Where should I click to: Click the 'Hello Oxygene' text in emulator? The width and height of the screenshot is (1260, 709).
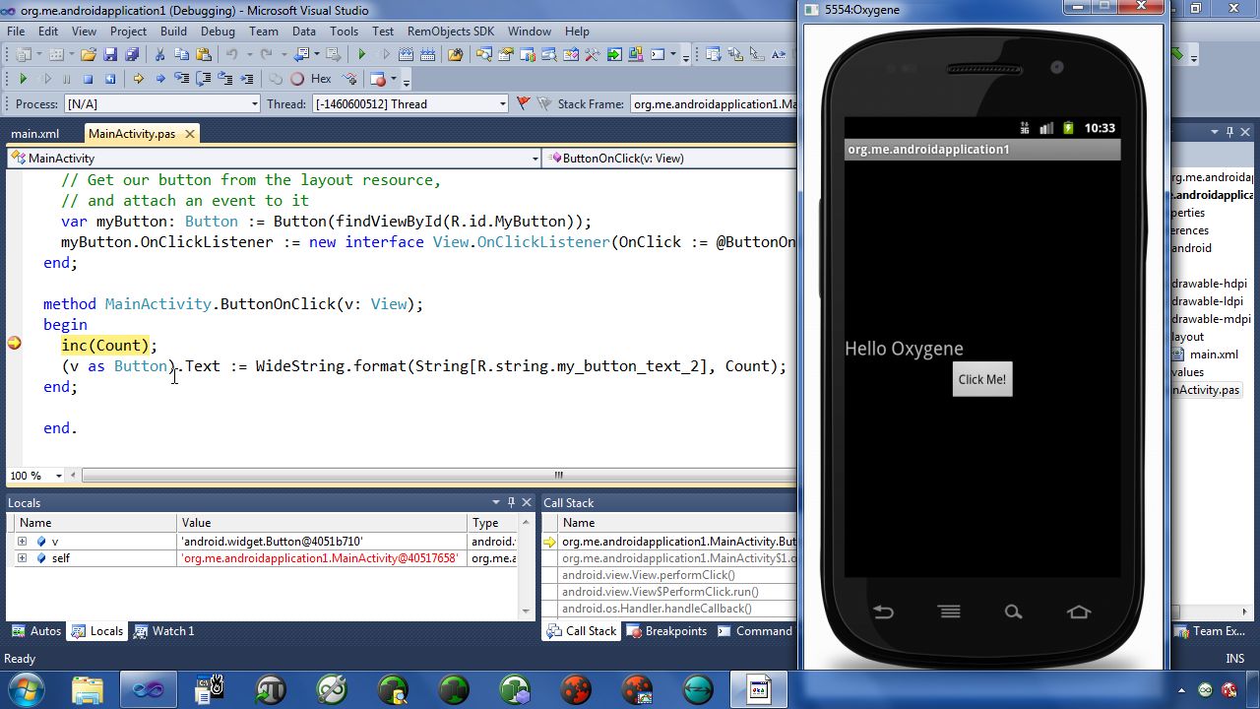[x=904, y=349]
